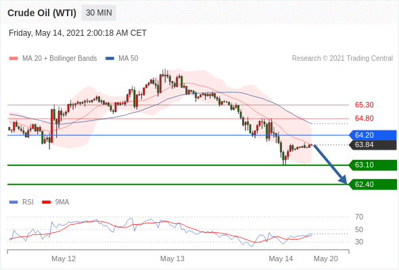Click the Research © 2021 Trading Central text

(342, 59)
